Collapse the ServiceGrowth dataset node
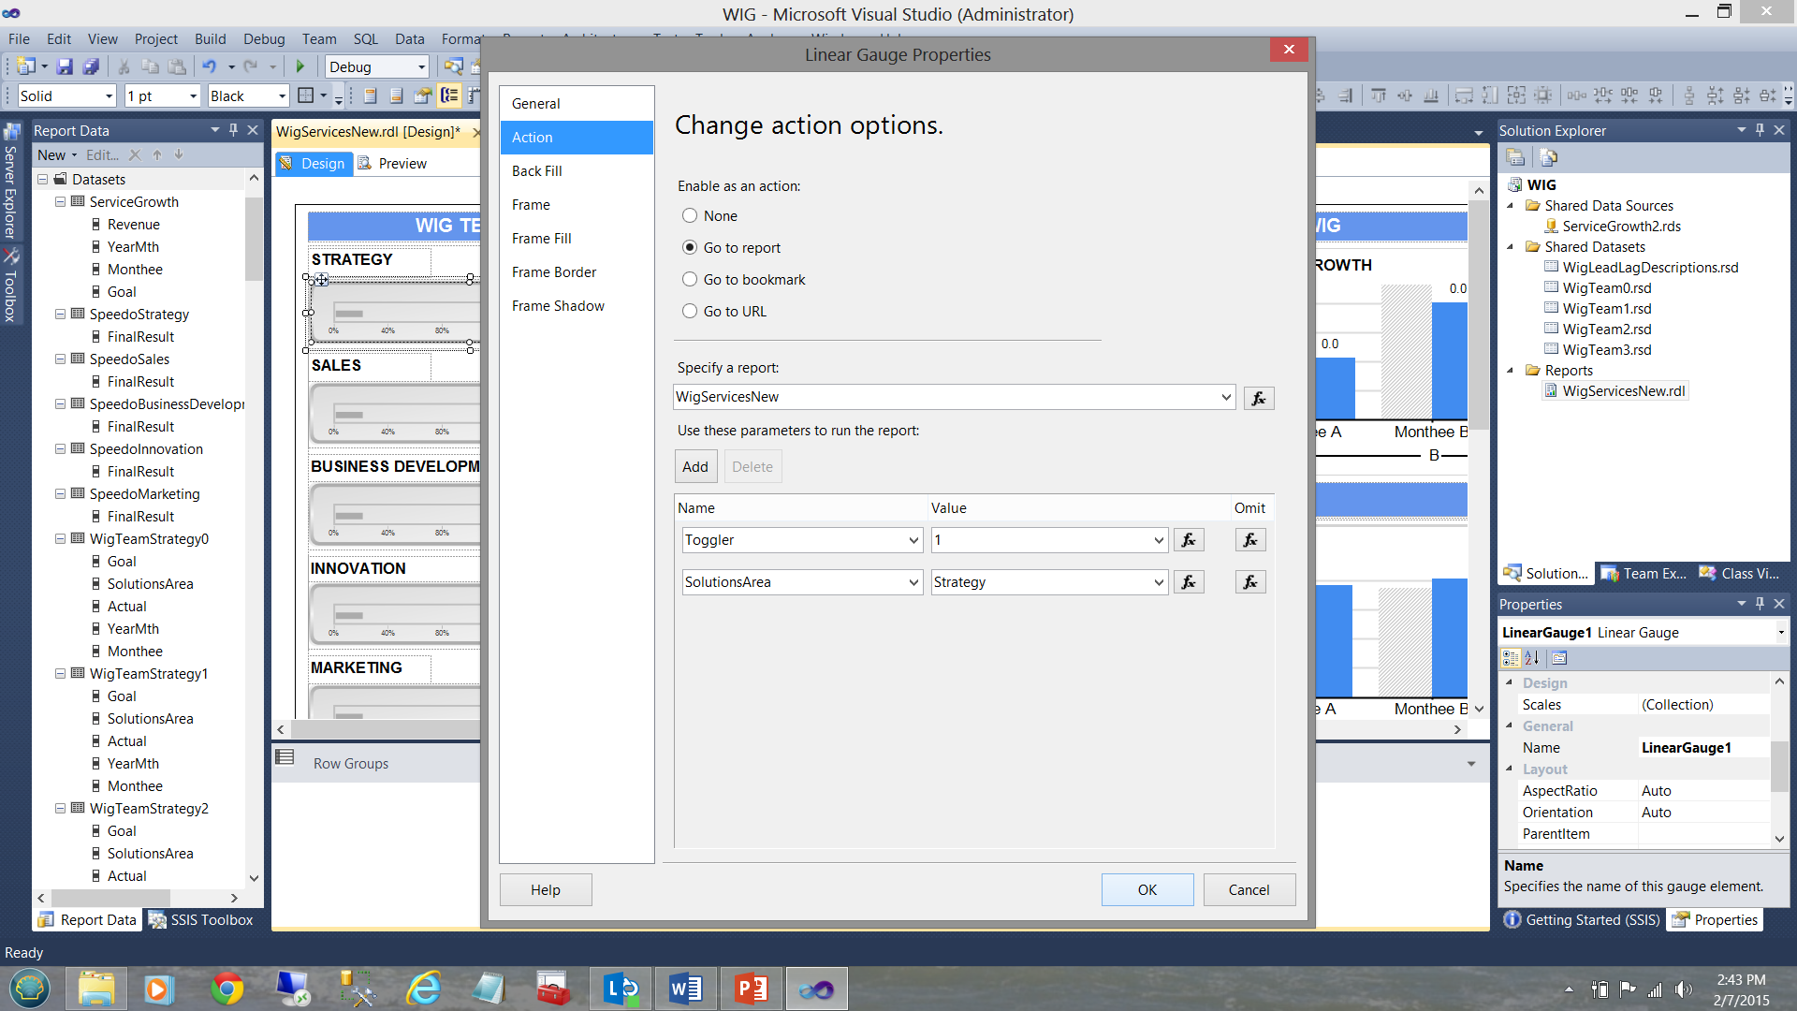 pos(61,202)
